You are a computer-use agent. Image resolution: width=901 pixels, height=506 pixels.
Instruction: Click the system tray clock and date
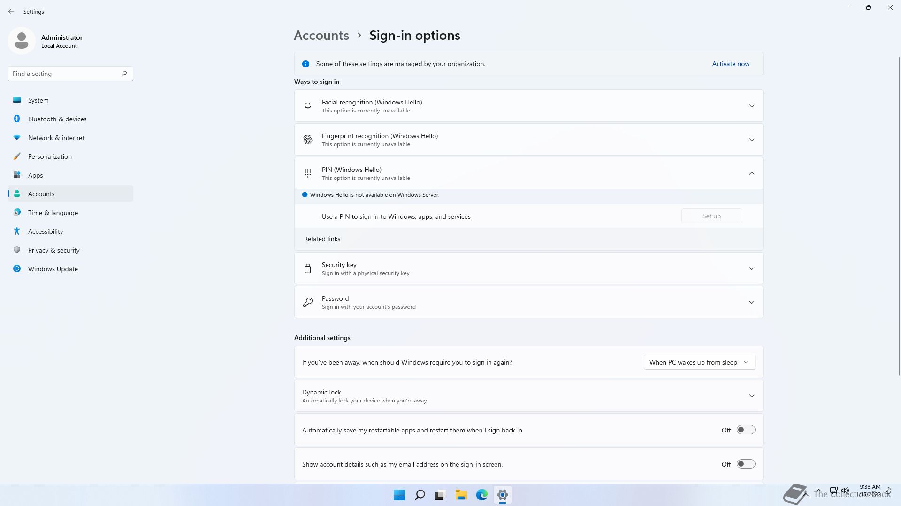click(870, 491)
